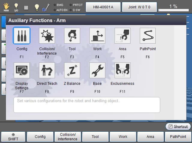Open the Z Balance icon
The height and width of the screenshot is (143, 192).
(72, 70)
